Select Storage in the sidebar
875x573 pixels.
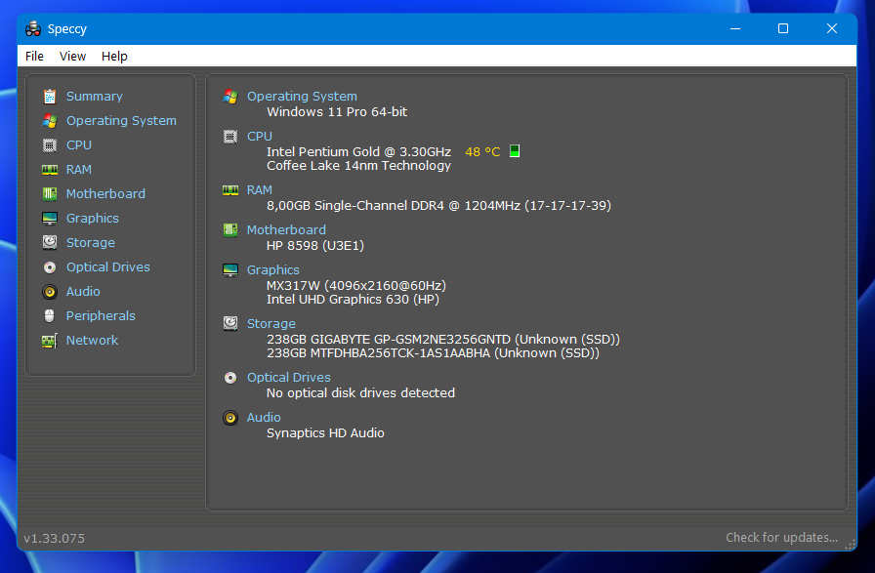[x=91, y=243]
